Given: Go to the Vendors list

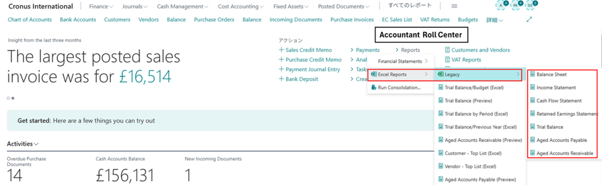Looking at the screenshot, I should tap(148, 19).
